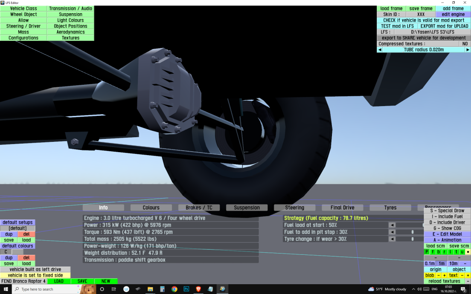The image size is (471, 294).
Task: Open volume control in system tray
Action: 419,289
